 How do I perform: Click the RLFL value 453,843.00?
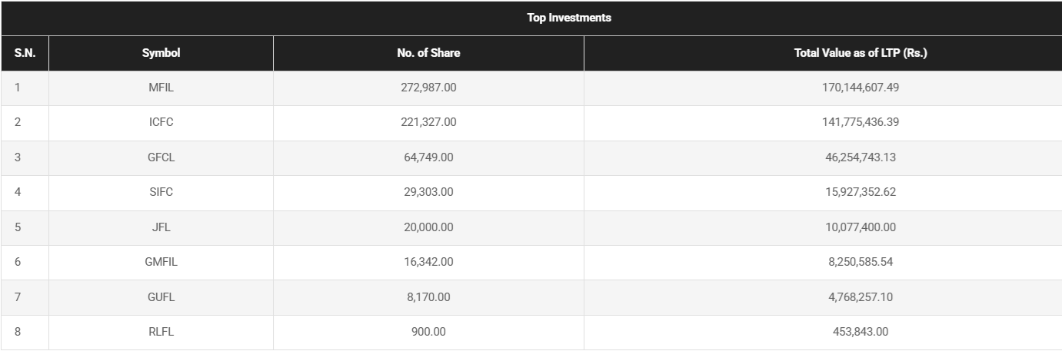coord(861,332)
